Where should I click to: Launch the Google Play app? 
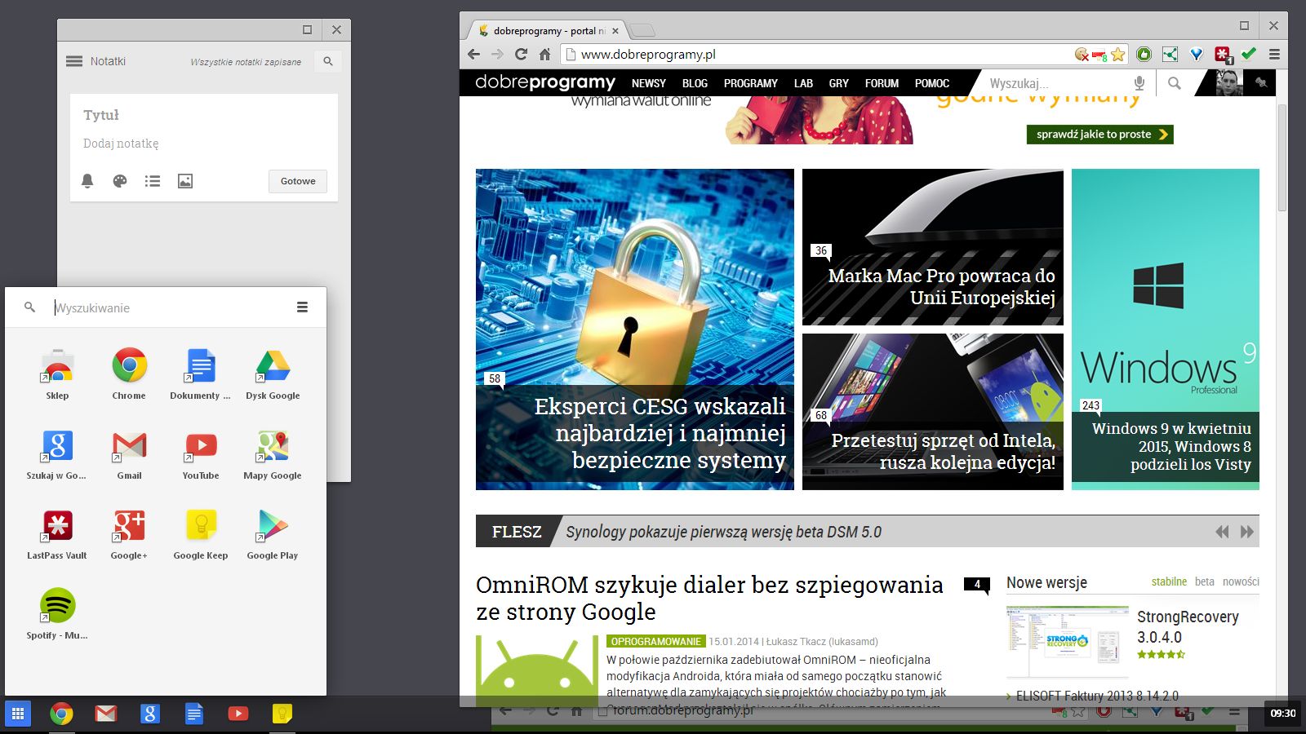pos(273,534)
